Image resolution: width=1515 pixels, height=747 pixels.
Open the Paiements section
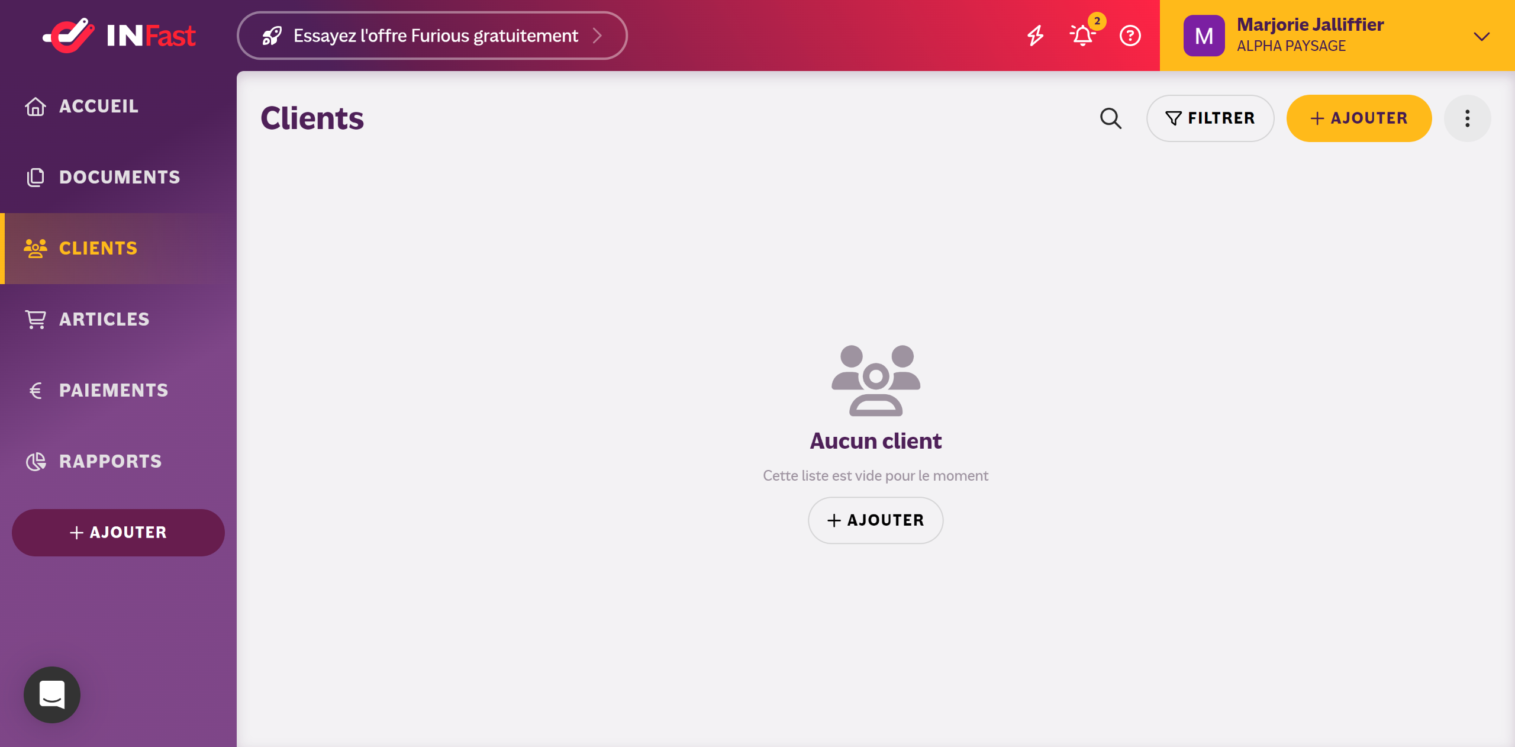(114, 391)
